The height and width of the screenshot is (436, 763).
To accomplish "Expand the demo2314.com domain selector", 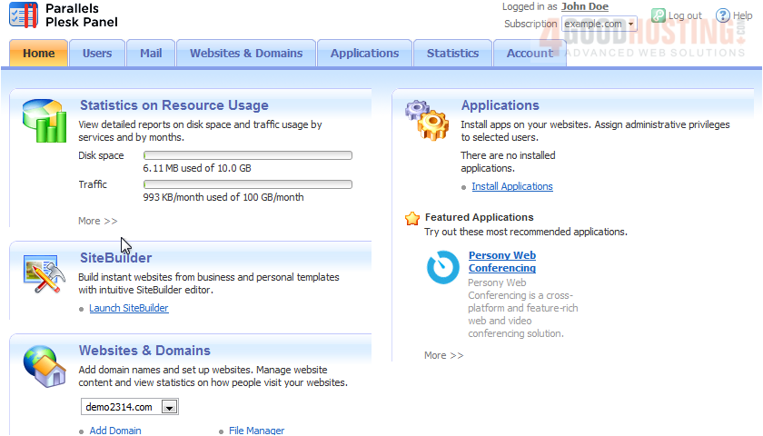I will click(168, 408).
